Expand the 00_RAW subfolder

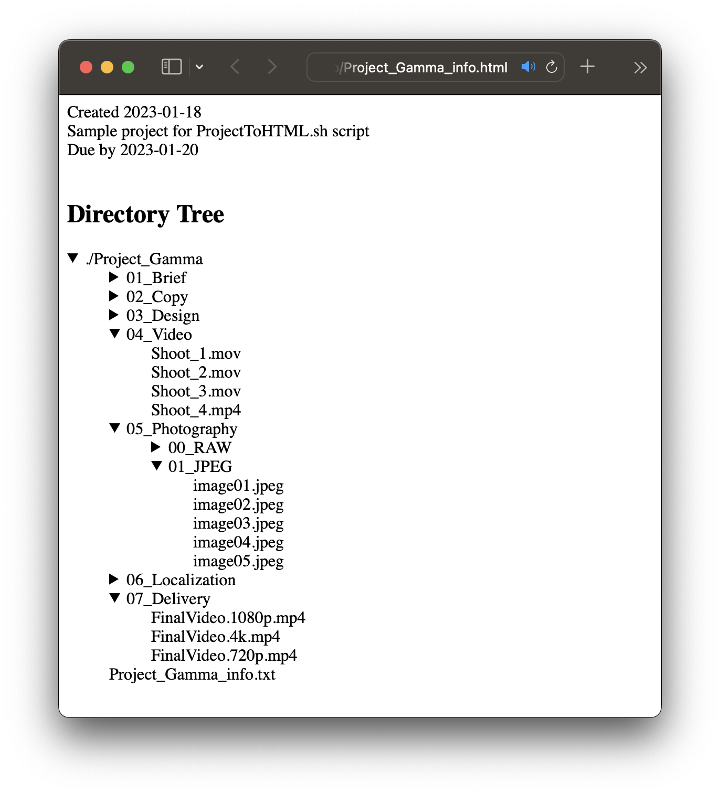point(156,447)
